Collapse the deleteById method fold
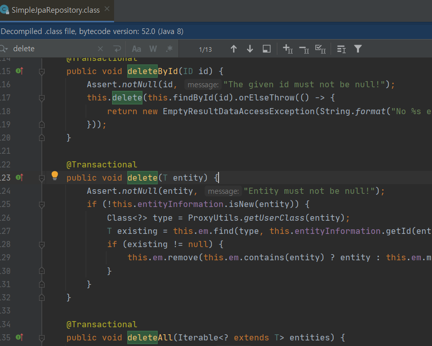 [42, 72]
